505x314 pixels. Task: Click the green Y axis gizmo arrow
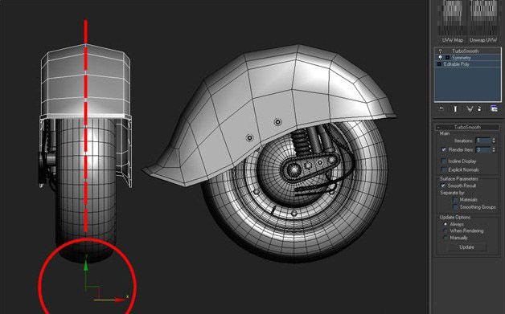(86, 267)
